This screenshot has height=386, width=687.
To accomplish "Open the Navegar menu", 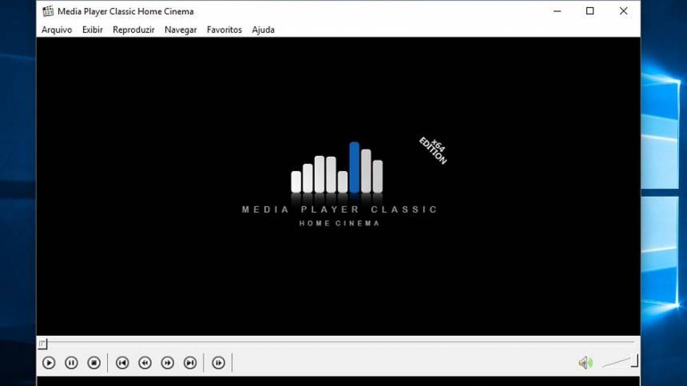I will [x=180, y=30].
